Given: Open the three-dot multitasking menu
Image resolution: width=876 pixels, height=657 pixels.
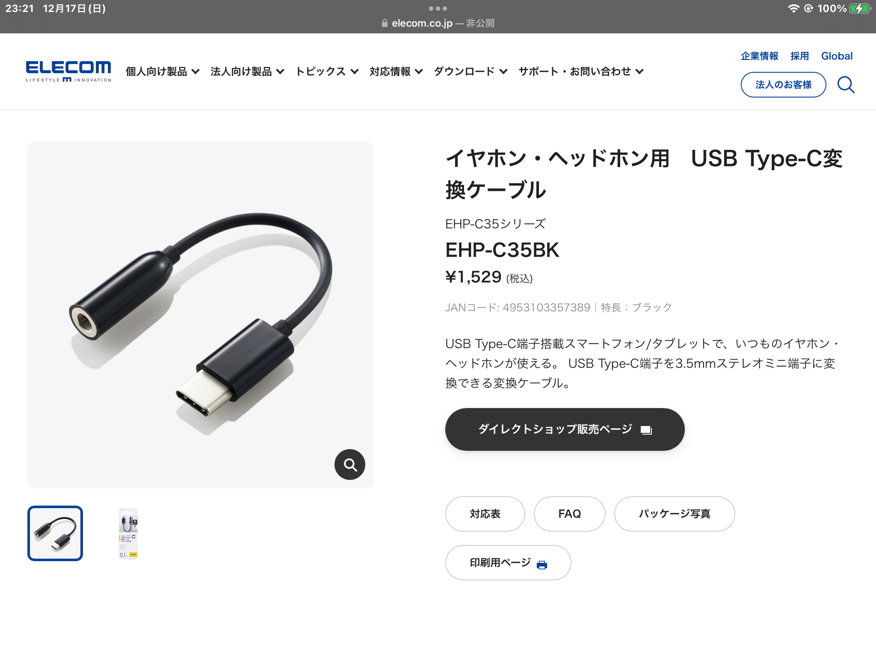Looking at the screenshot, I should click(x=438, y=9).
